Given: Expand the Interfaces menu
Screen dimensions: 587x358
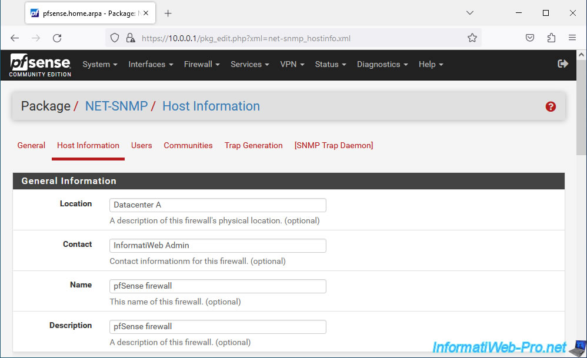Looking at the screenshot, I should [151, 64].
